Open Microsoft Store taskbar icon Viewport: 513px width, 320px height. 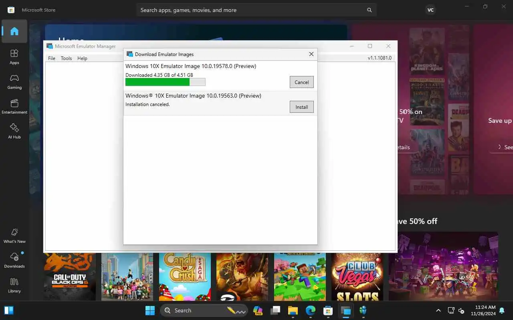pyautogui.click(x=328, y=310)
